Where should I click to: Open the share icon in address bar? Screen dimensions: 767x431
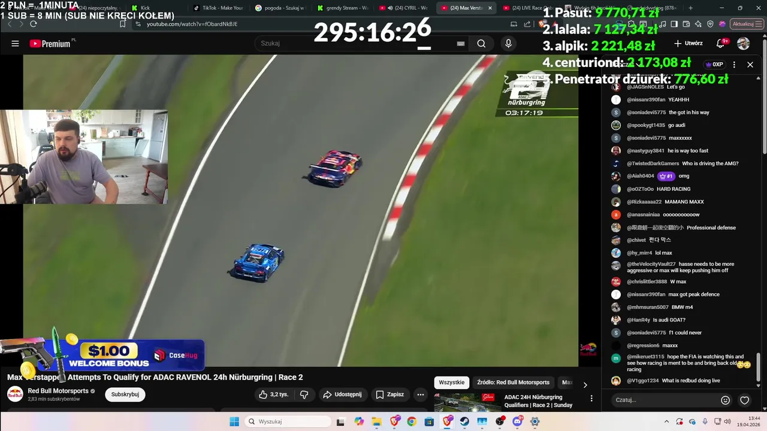click(x=527, y=24)
